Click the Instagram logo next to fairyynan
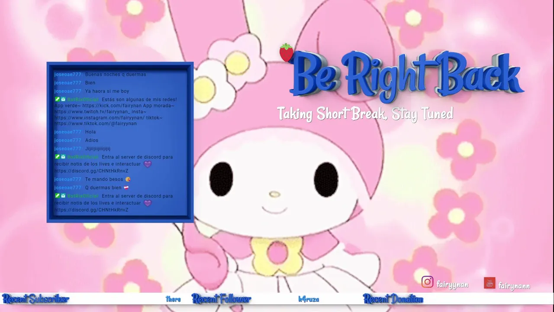The height and width of the screenshot is (312, 554). point(427,282)
